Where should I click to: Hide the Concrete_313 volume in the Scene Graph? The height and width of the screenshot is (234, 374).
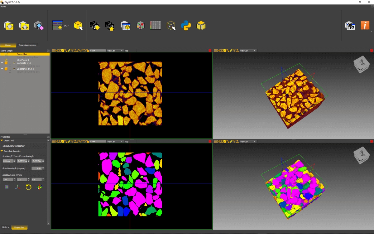pyautogui.click(x=14, y=63)
